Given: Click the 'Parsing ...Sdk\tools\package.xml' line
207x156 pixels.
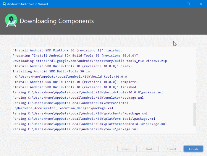Looking at the screenshot, I should 75,129.
